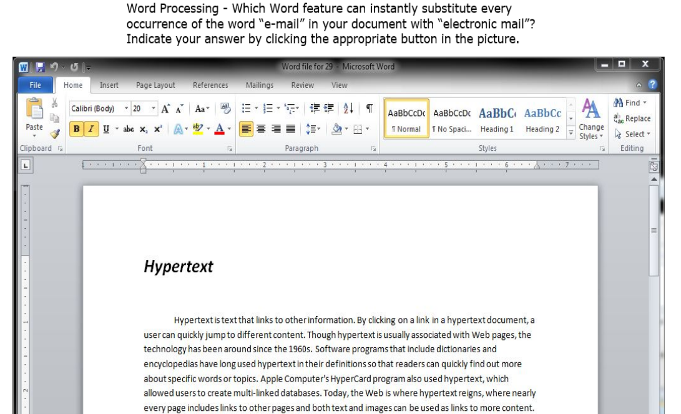Click Shrink Font icon

pyautogui.click(x=179, y=108)
